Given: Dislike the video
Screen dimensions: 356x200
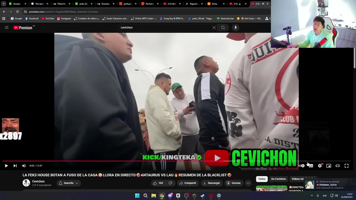Looking at the screenshot, I should (x=170, y=183).
